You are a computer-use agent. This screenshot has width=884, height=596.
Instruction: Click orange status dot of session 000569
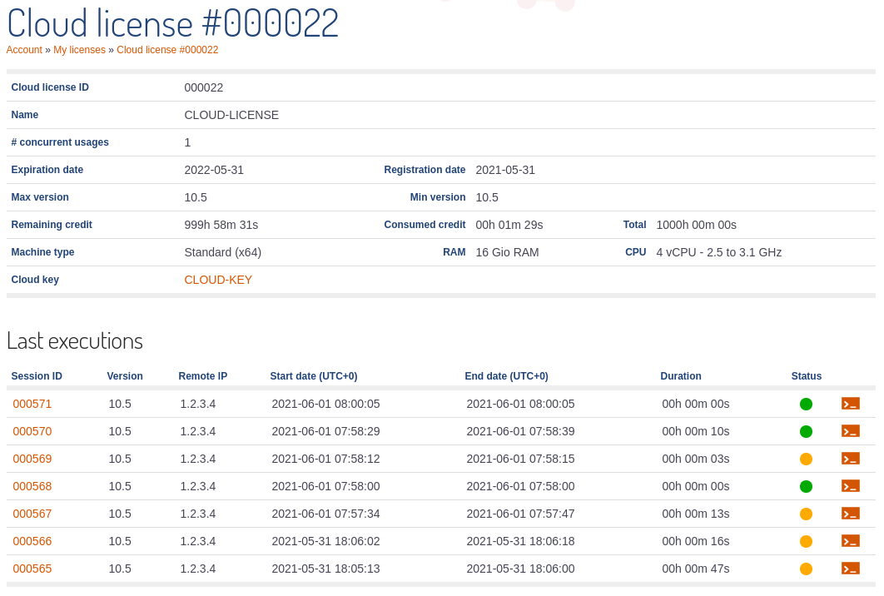pyautogui.click(x=806, y=459)
